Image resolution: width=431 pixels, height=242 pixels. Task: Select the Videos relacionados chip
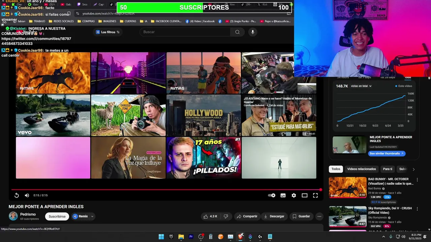coord(361,169)
